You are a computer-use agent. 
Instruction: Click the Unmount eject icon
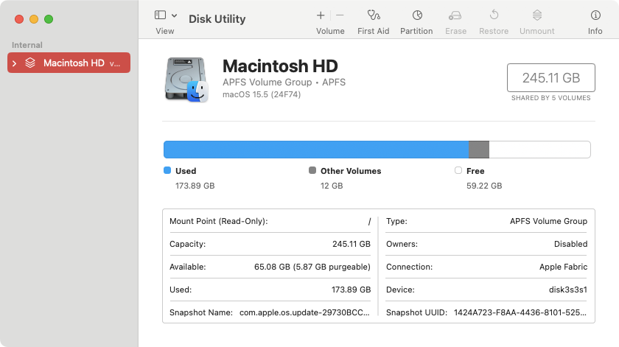tap(537, 15)
